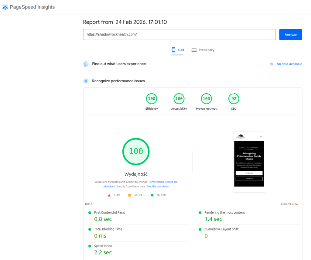Switch to the Cell tab

(178, 50)
